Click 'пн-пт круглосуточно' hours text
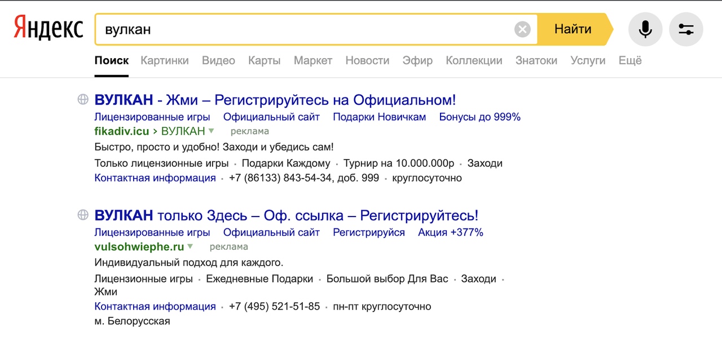The image size is (722, 340). [x=382, y=307]
